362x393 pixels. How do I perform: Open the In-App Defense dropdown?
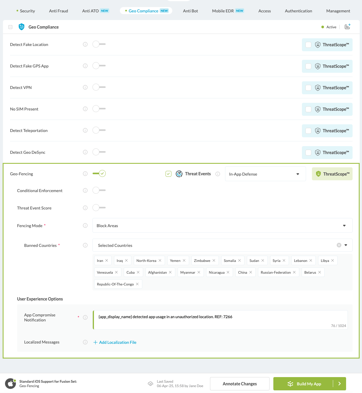(265, 174)
